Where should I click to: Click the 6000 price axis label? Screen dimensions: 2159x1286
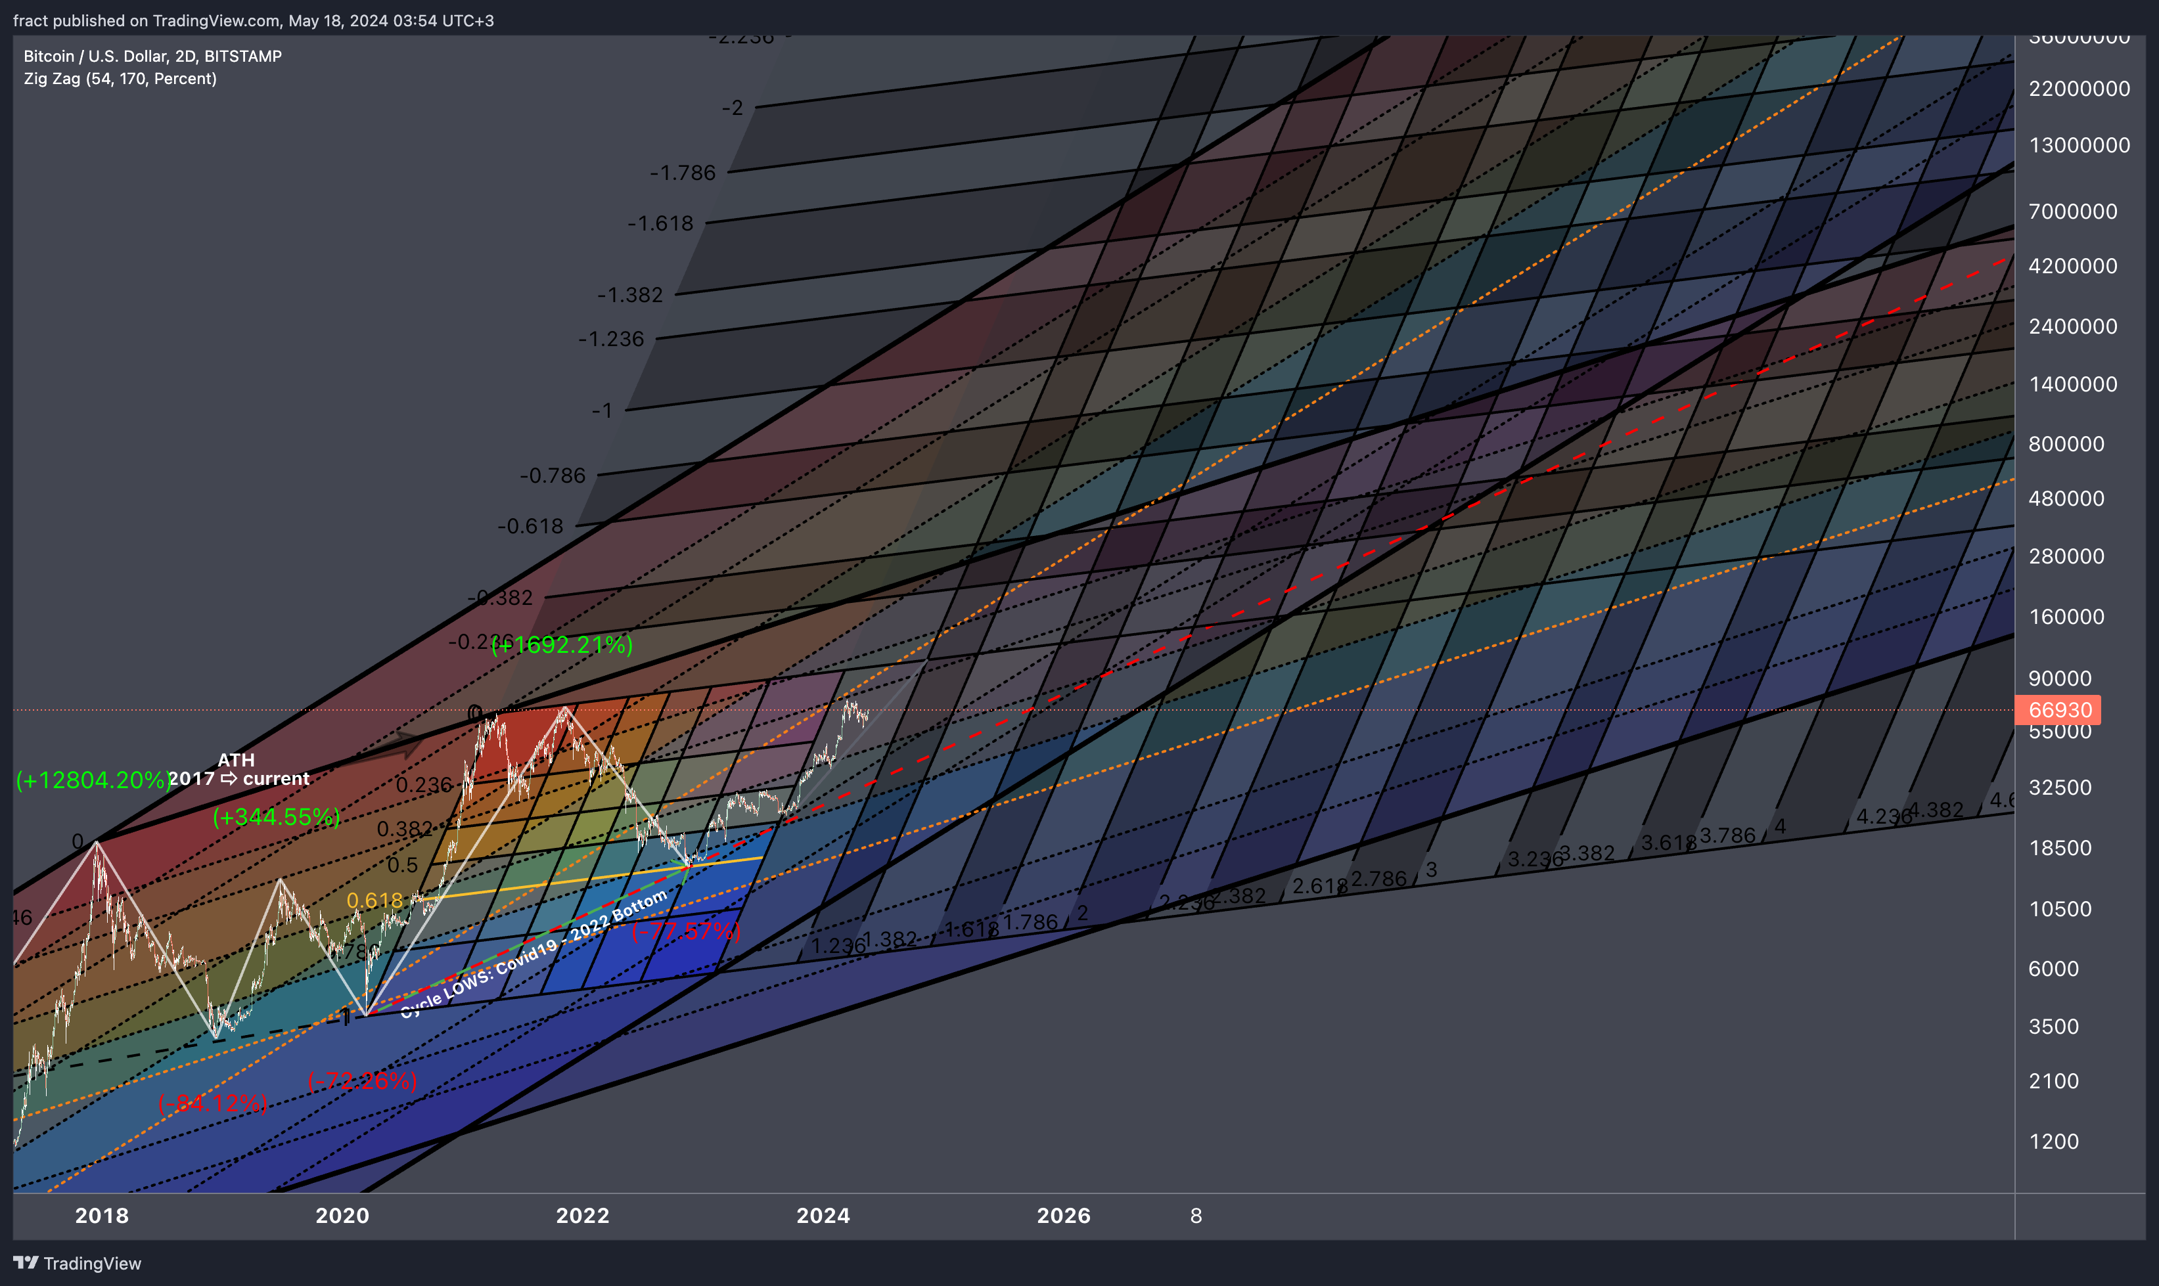pyautogui.click(x=2053, y=969)
